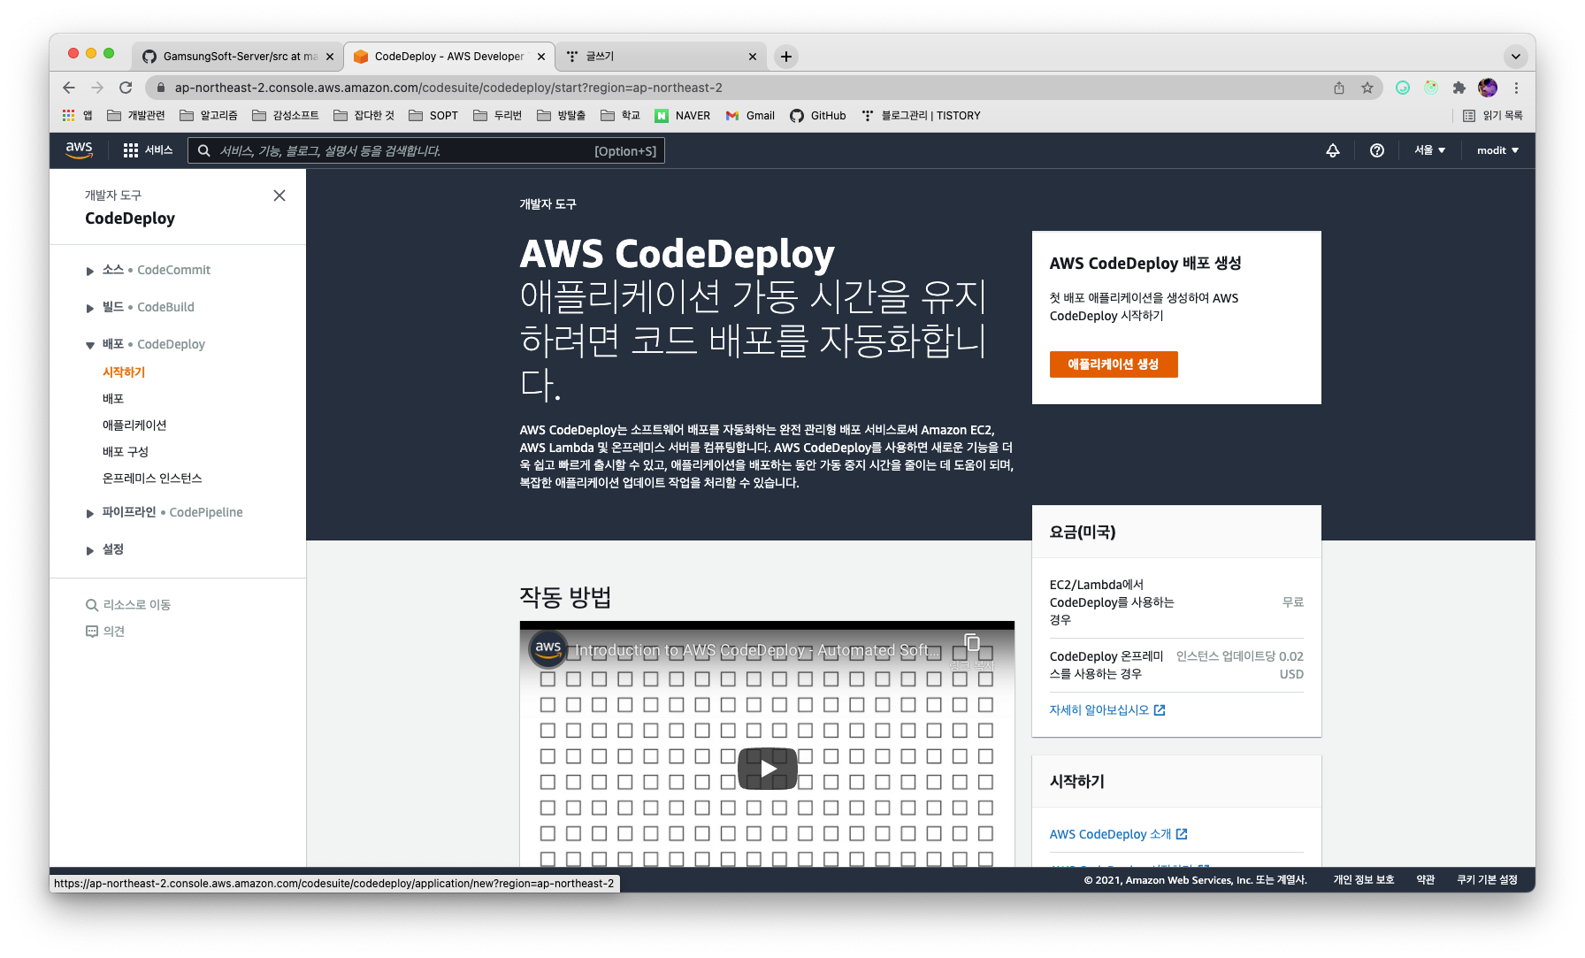Click the AWS channel logo on video
Screen dimensions: 1585x958
tap(547, 648)
